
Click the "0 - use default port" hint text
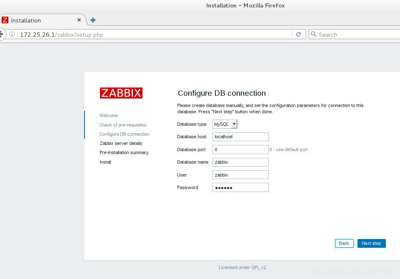pyautogui.click(x=288, y=149)
